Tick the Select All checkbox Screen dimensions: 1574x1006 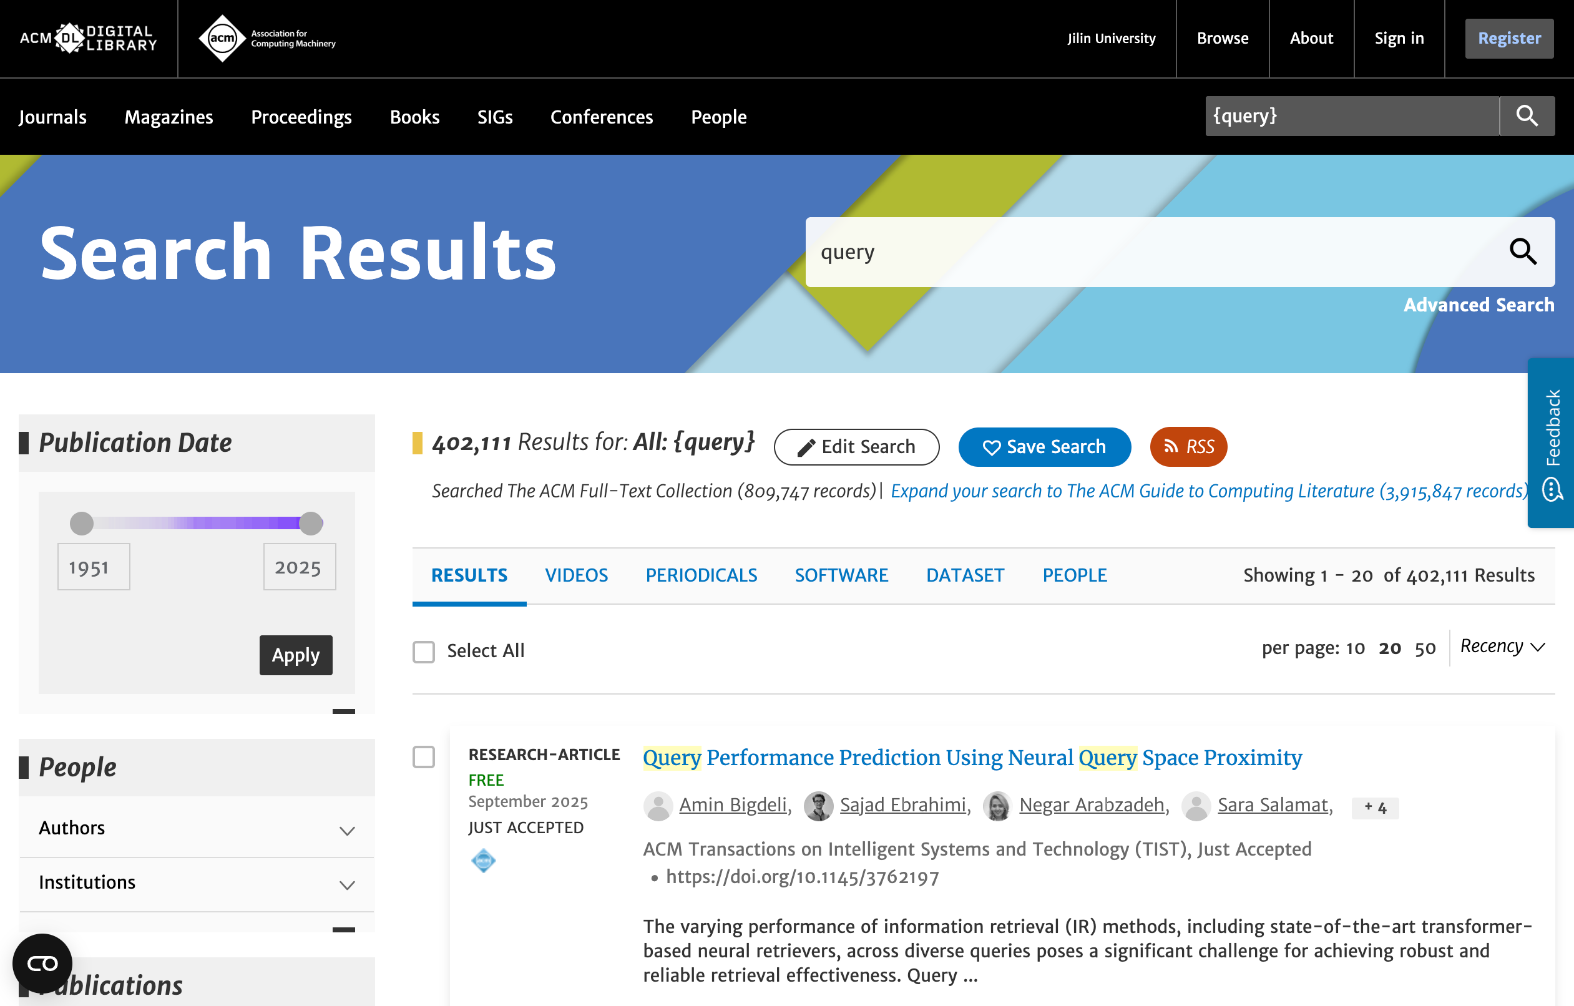click(424, 652)
